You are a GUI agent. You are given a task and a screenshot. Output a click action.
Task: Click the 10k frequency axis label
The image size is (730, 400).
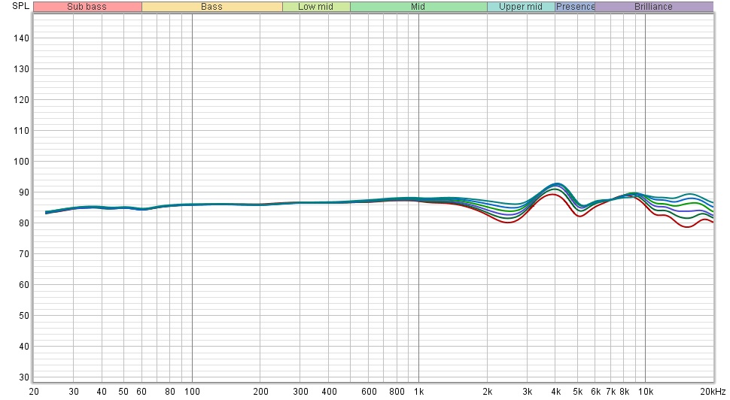coord(645,392)
